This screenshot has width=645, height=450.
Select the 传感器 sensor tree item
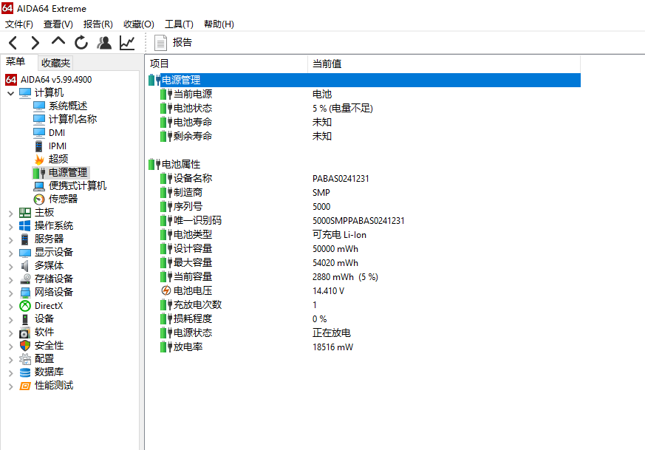coord(63,199)
